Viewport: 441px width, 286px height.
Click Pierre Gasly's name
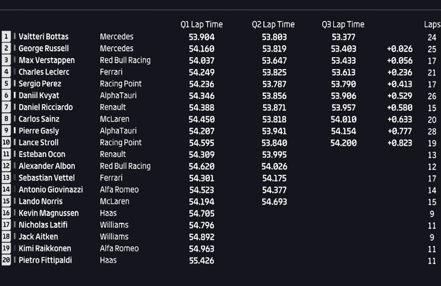[x=39, y=131]
